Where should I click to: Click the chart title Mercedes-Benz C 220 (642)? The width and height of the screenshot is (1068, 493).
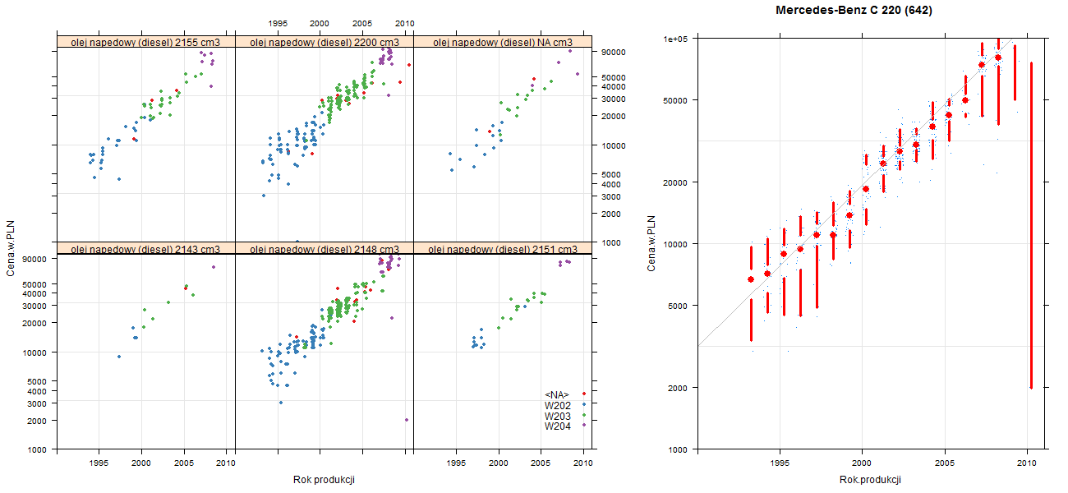[x=854, y=11]
